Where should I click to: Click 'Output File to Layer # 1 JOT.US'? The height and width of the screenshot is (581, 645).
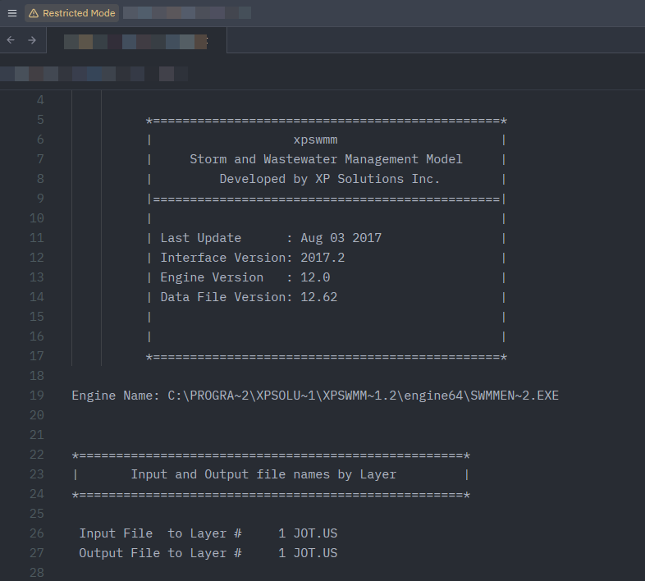pyautogui.click(x=208, y=553)
